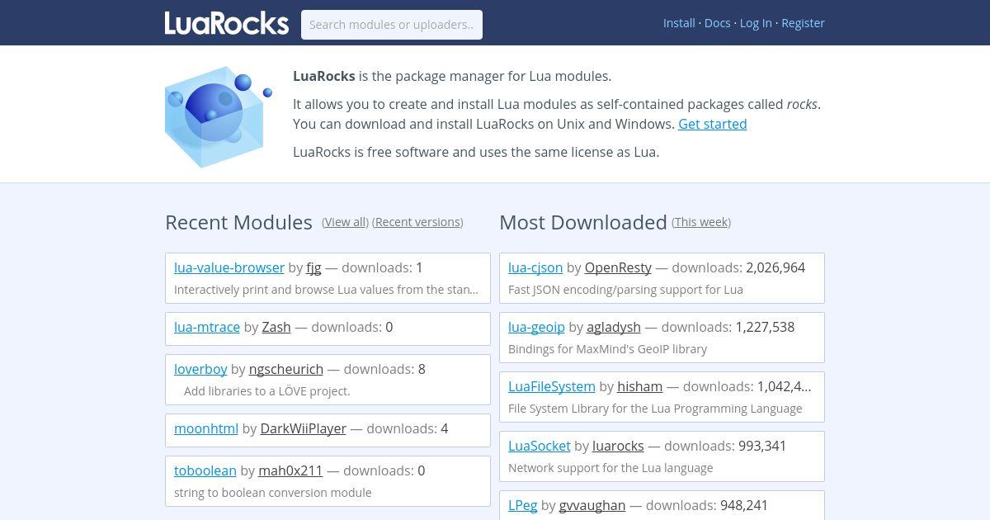Open the lua-cjson module page
990x520 pixels.
pos(535,267)
